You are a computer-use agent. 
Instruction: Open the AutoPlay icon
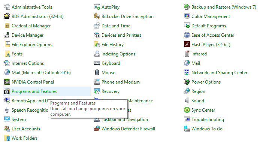(x=97, y=7)
